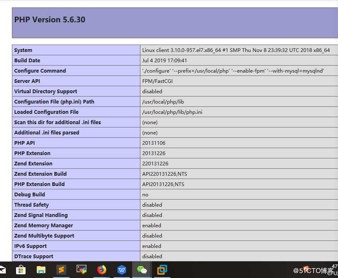Click the PHP Version 5.6.30 heading
This screenshot has height=278, width=338.
[x=50, y=20]
